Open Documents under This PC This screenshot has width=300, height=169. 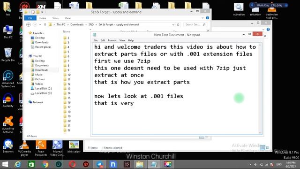[x=42, y=65]
